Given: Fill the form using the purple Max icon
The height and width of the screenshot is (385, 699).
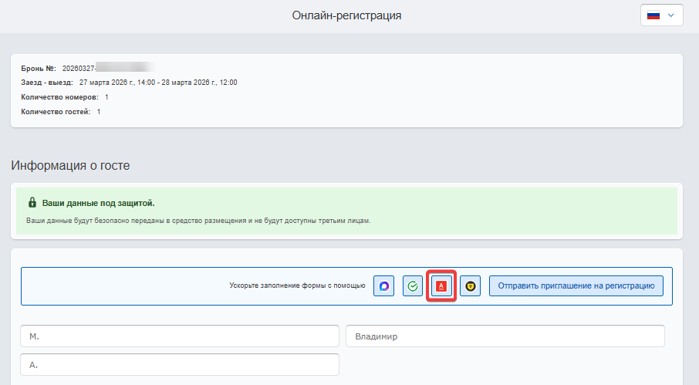Looking at the screenshot, I should point(383,286).
